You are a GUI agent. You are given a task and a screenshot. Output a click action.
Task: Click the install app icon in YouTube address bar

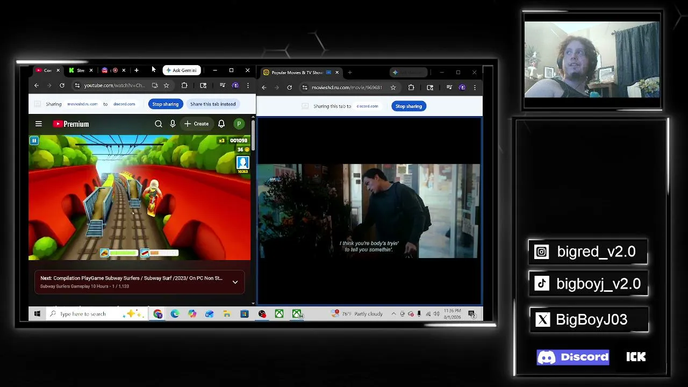(155, 85)
